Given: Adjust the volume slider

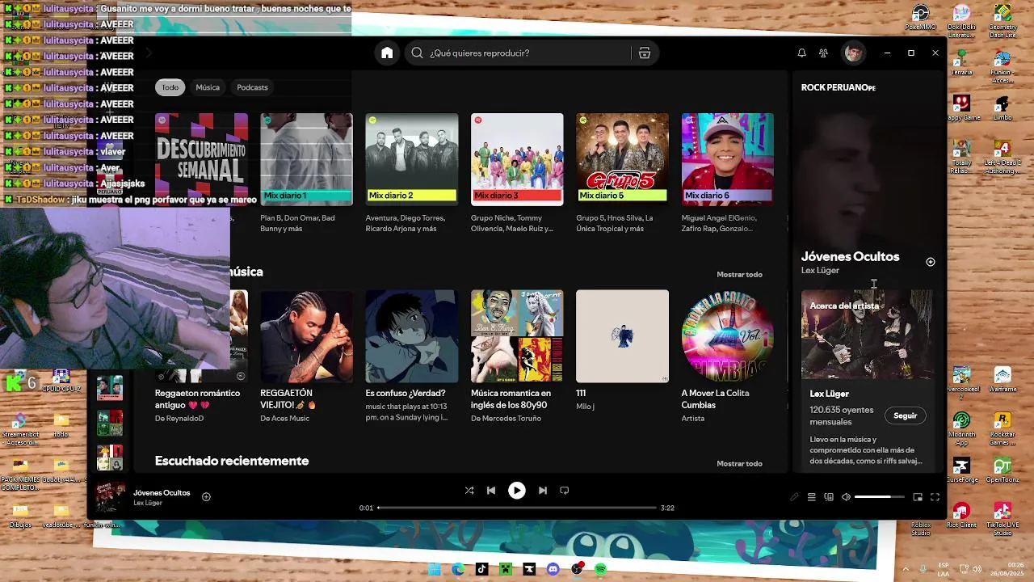Looking at the screenshot, I should click(879, 497).
